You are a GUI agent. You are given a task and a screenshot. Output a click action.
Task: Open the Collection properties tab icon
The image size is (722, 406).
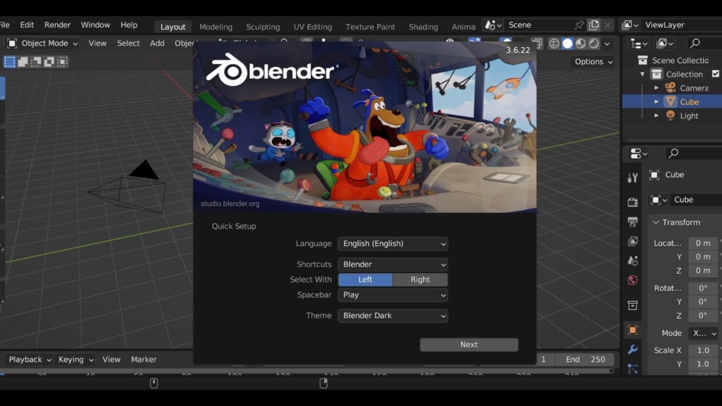click(x=632, y=305)
